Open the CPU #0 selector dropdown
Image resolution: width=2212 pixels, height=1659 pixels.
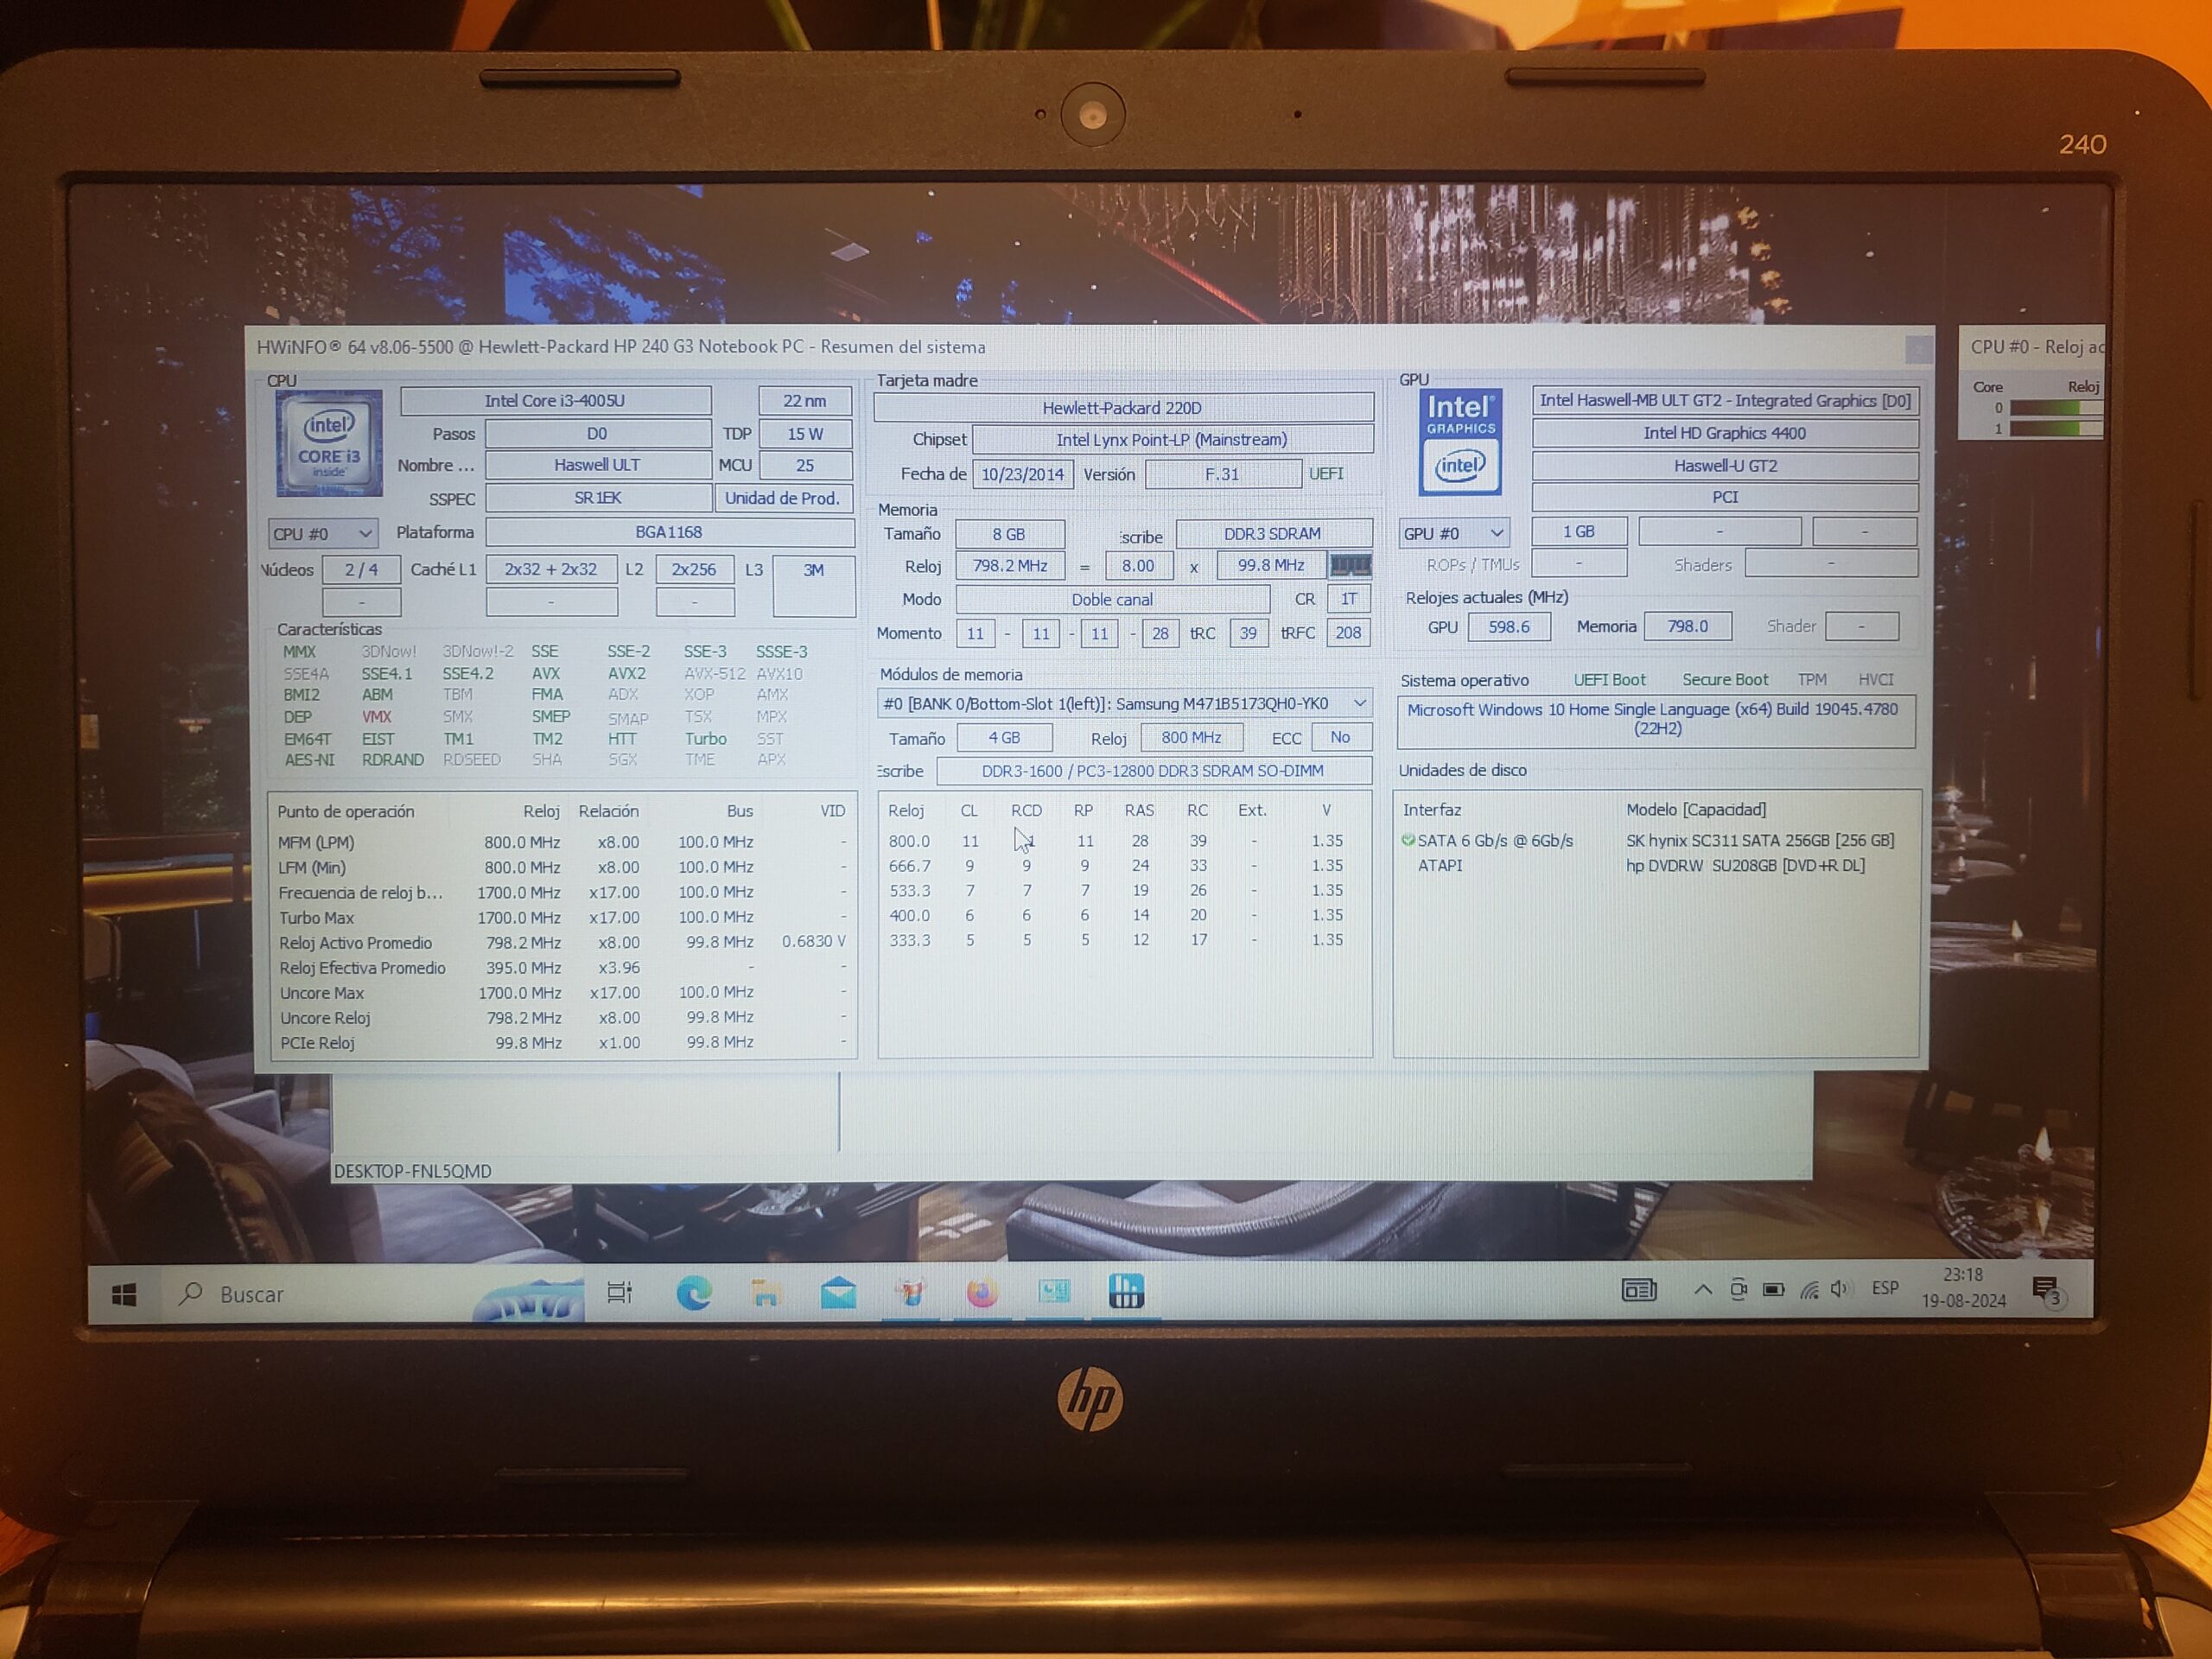click(322, 534)
